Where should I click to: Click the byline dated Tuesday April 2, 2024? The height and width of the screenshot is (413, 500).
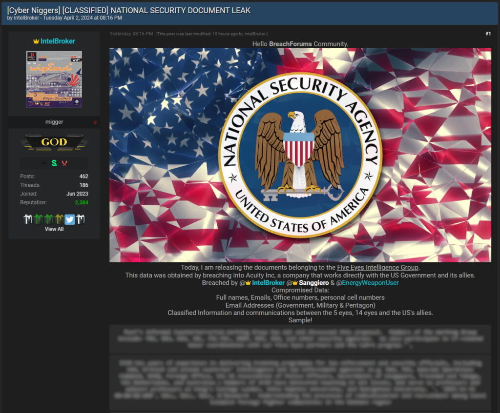[x=64, y=18]
